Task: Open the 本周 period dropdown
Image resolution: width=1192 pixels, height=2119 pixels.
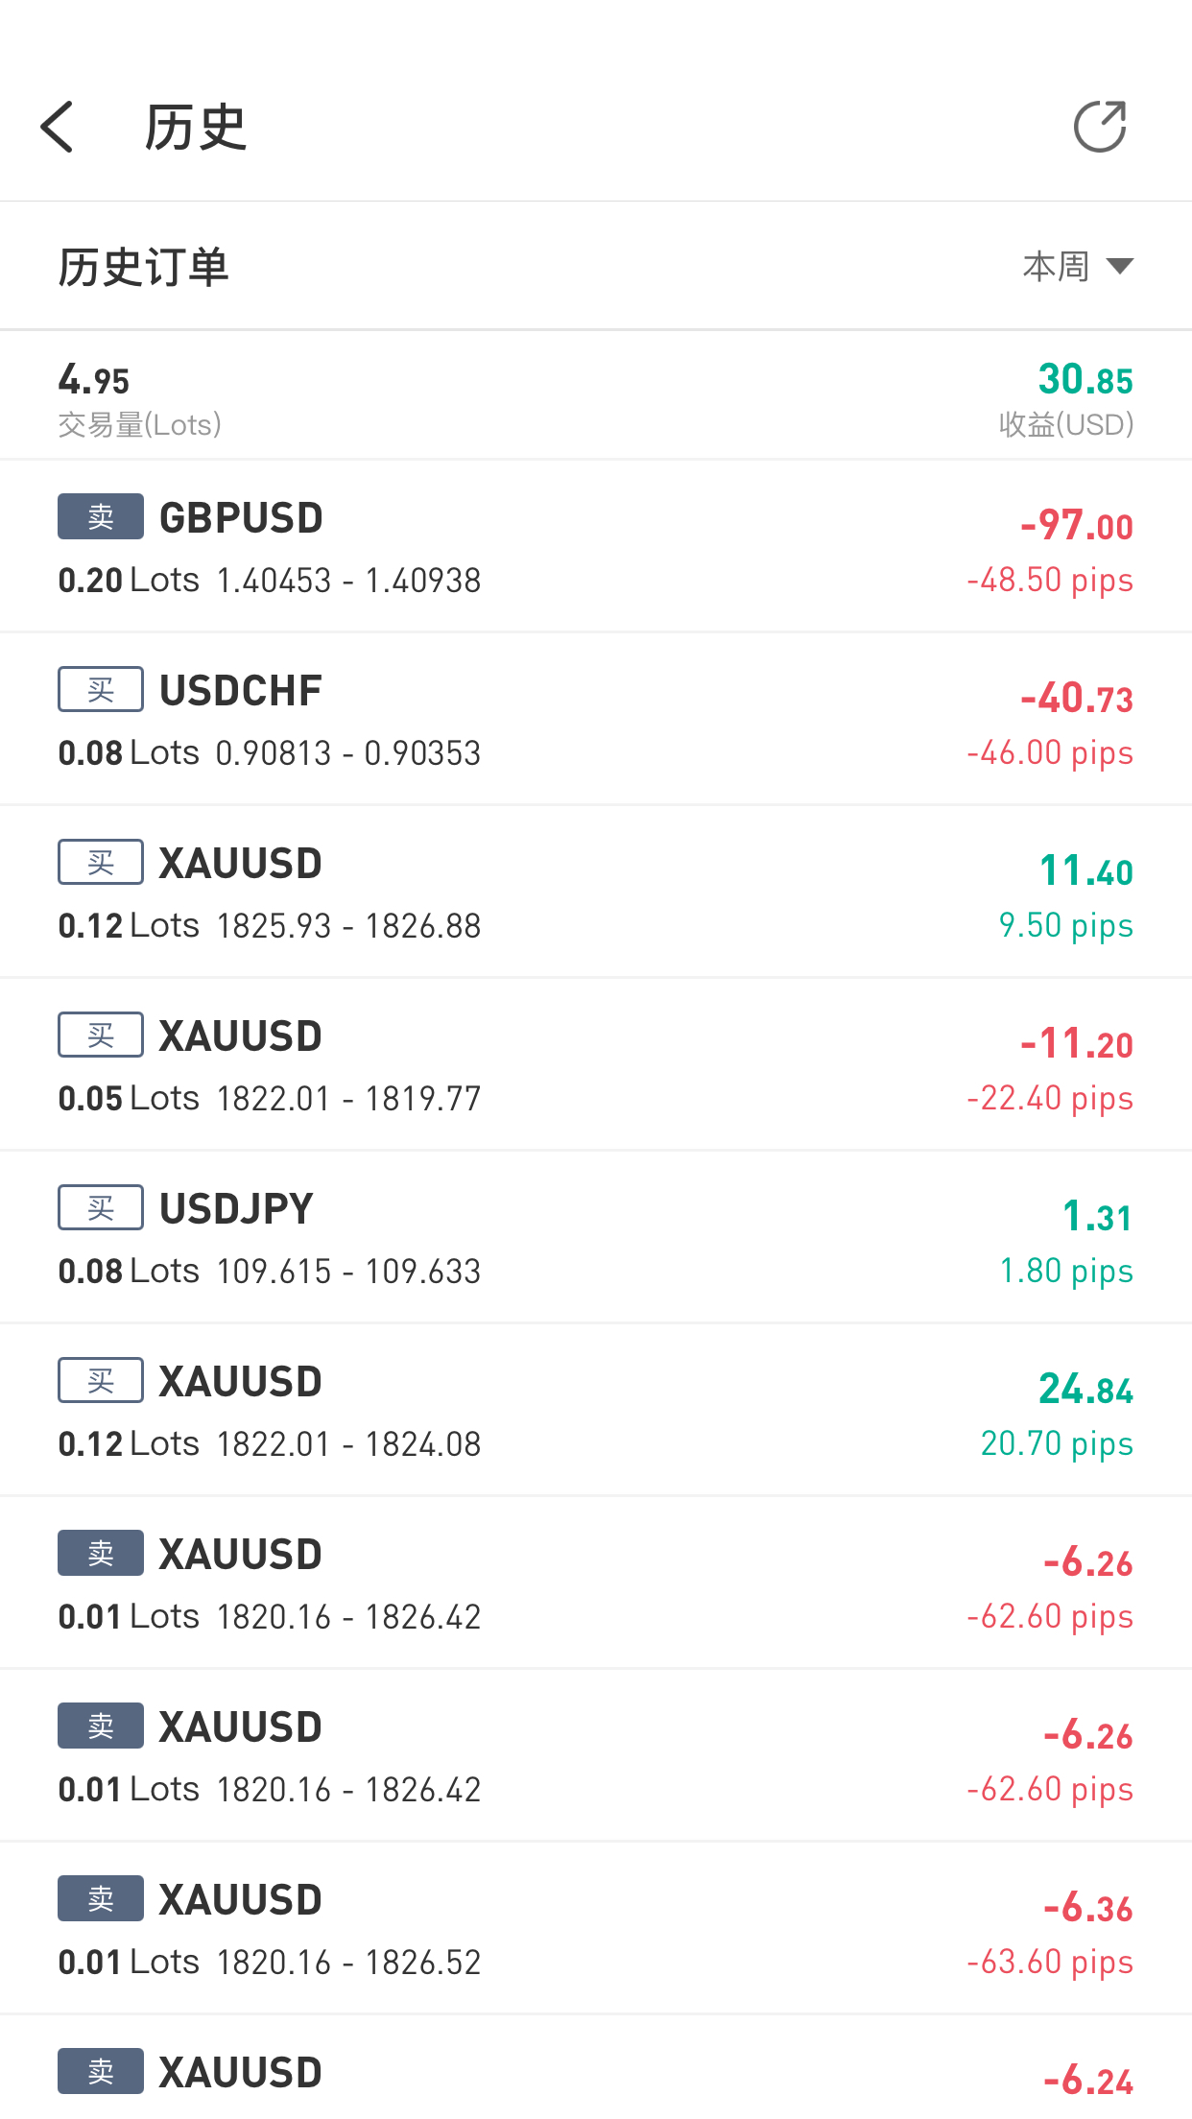Action: click(x=1078, y=266)
